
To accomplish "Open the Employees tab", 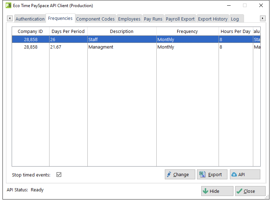I will [129, 19].
